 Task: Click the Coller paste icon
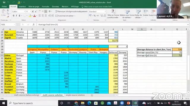coord(4,13)
